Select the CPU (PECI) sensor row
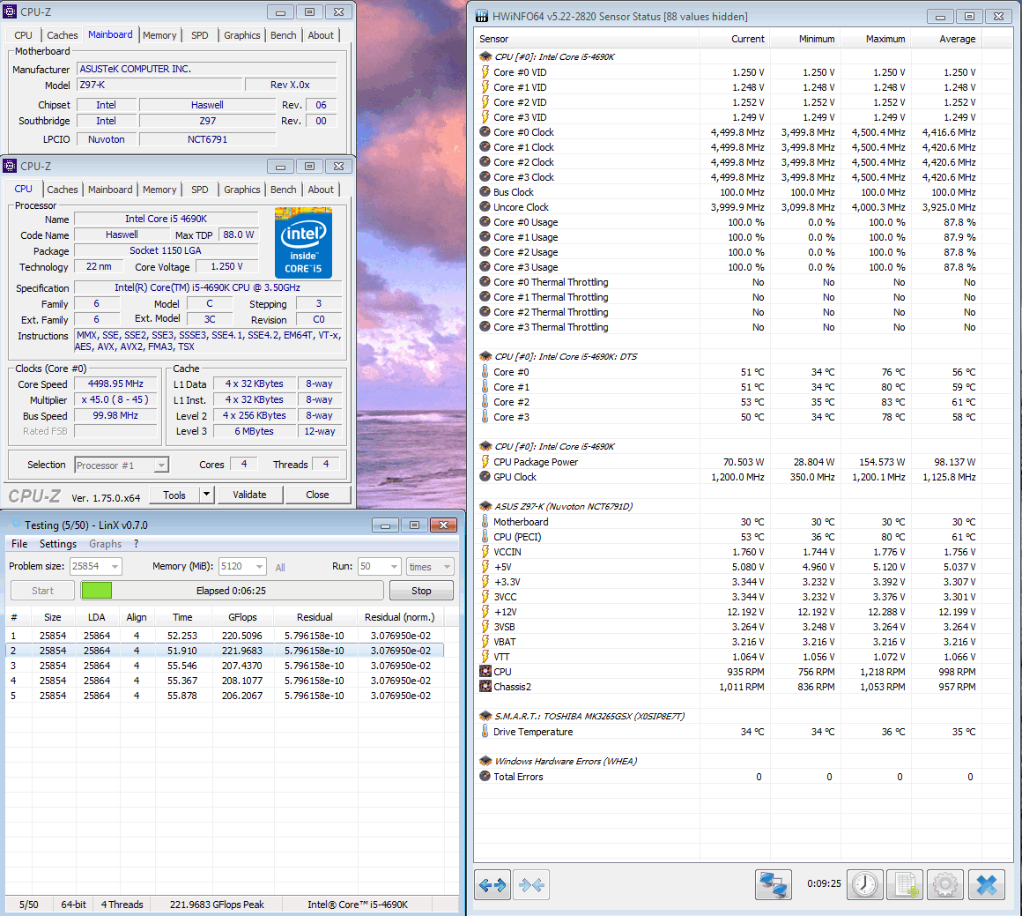 point(728,537)
